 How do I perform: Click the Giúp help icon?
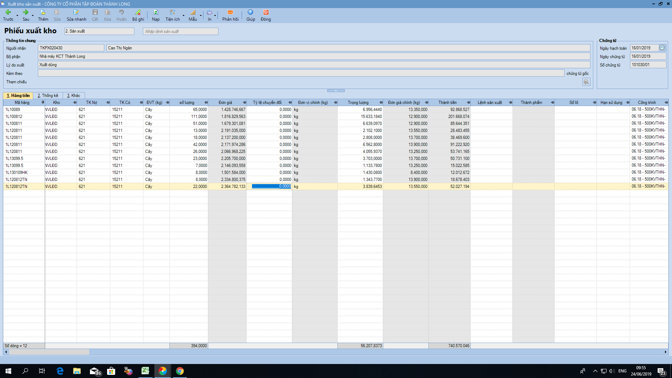pos(250,12)
